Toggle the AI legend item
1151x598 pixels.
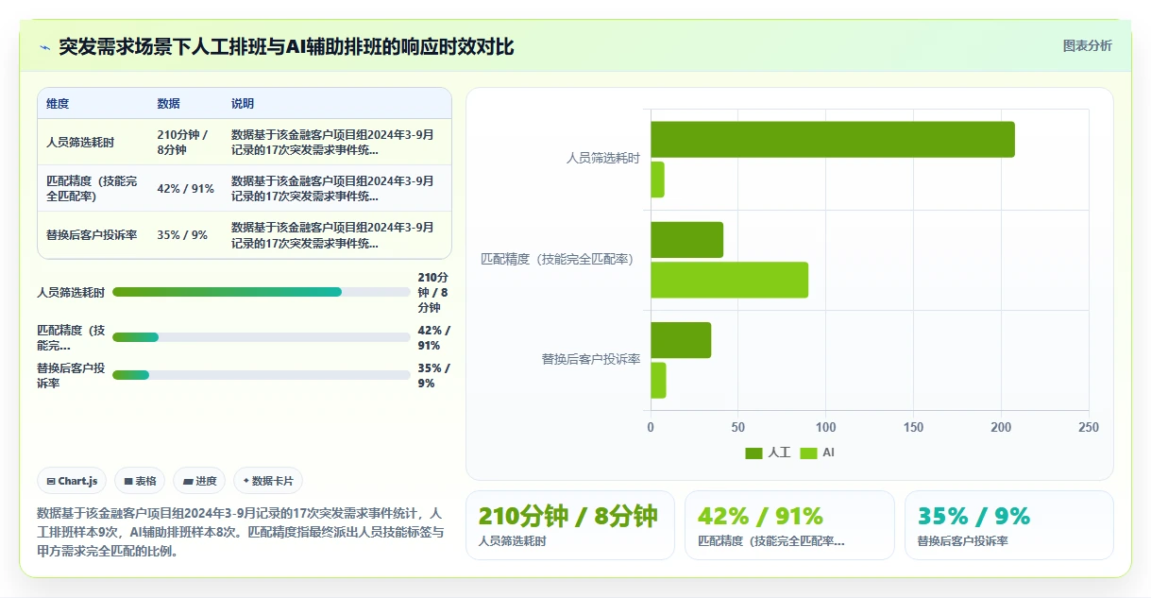817,453
